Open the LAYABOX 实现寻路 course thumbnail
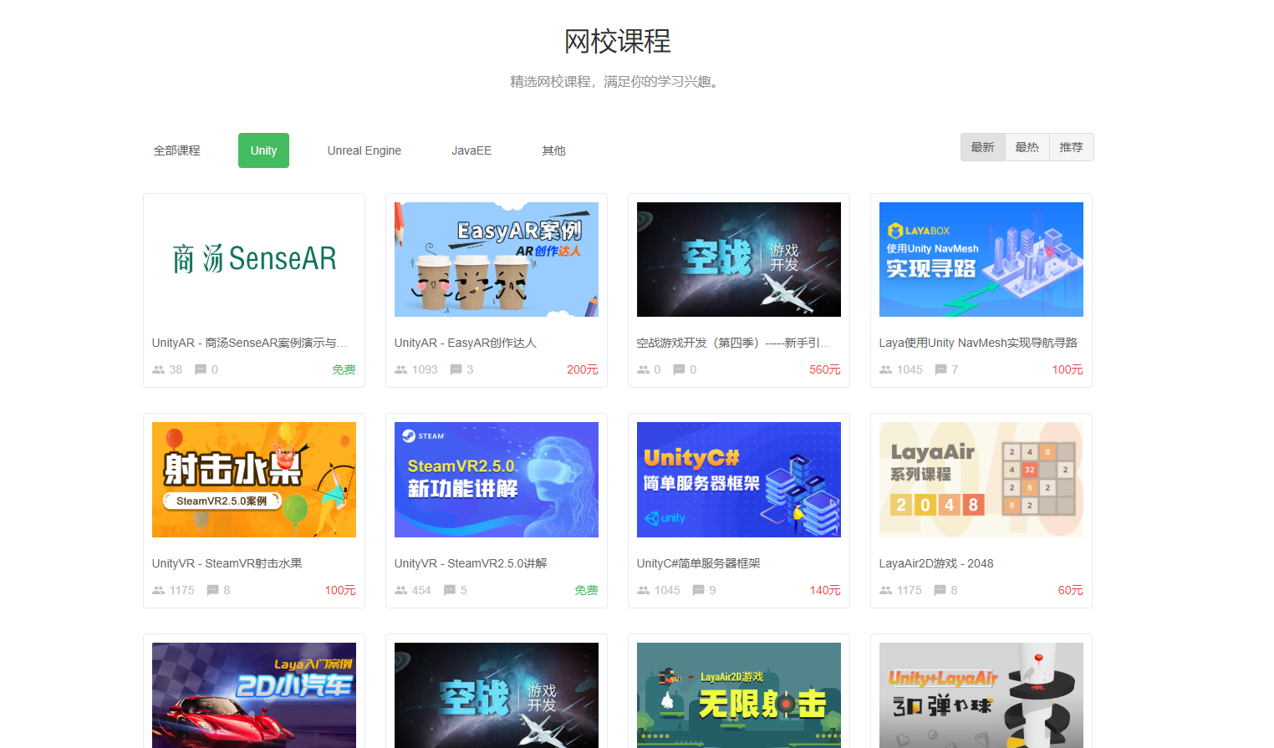The image size is (1274, 748). [981, 259]
